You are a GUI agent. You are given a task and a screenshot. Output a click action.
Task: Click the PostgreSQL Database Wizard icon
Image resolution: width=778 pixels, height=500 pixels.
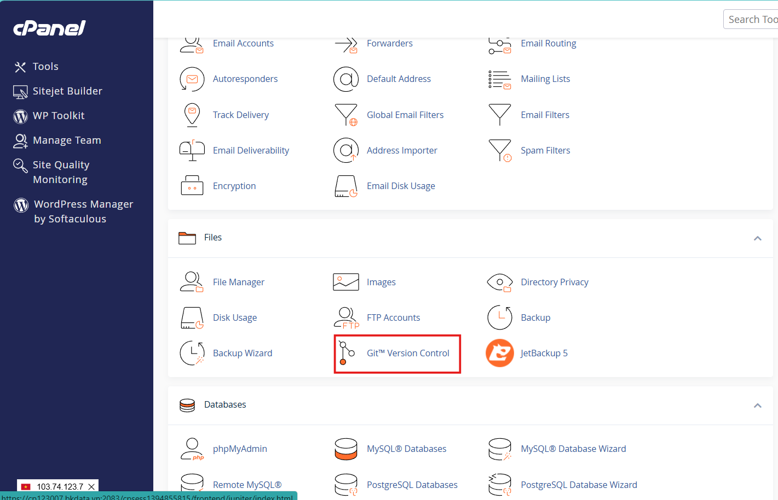[500, 485]
